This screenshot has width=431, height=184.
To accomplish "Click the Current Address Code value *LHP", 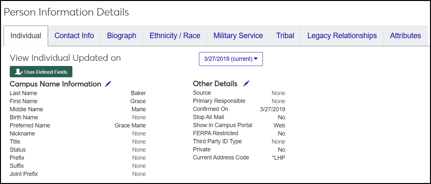I will pos(278,158).
